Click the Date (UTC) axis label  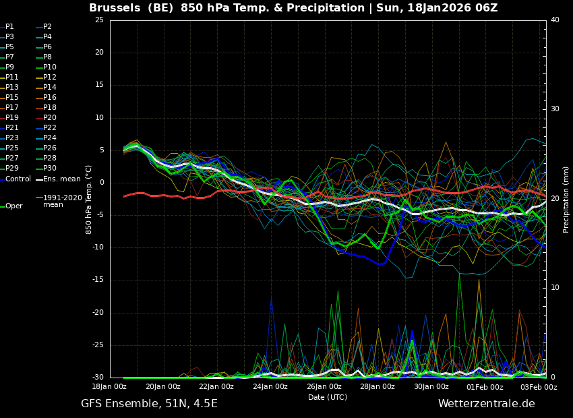(328, 398)
